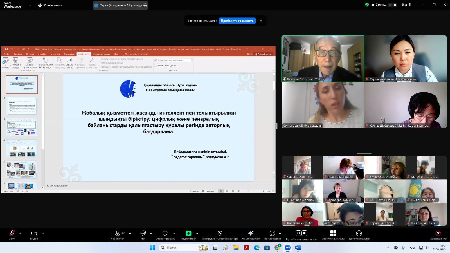Click the green Share screen icon

coord(188,233)
